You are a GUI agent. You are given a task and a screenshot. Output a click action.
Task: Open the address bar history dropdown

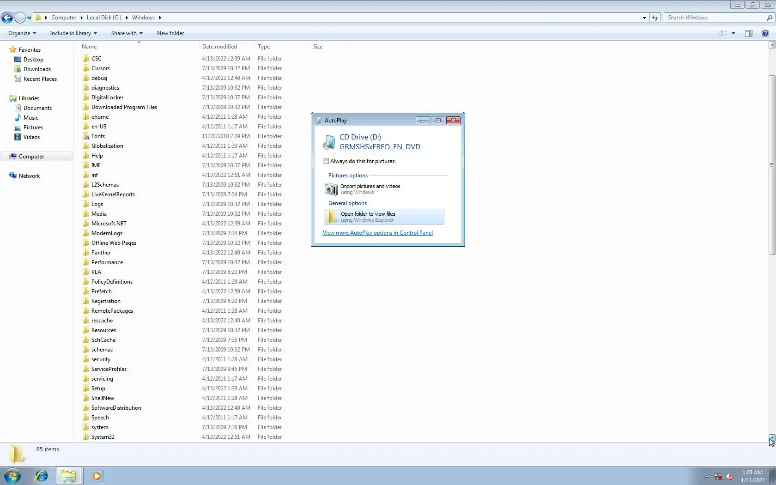pyautogui.click(x=644, y=18)
